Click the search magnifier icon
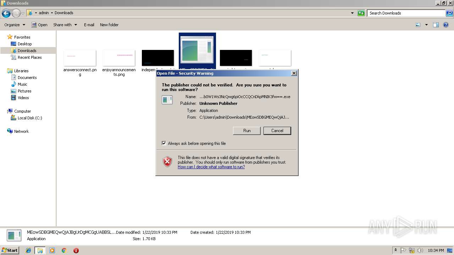Screen dimensions: 454x255 click(449, 13)
